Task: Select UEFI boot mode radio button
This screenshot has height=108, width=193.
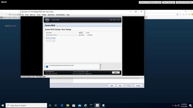Action: point(86,33)
